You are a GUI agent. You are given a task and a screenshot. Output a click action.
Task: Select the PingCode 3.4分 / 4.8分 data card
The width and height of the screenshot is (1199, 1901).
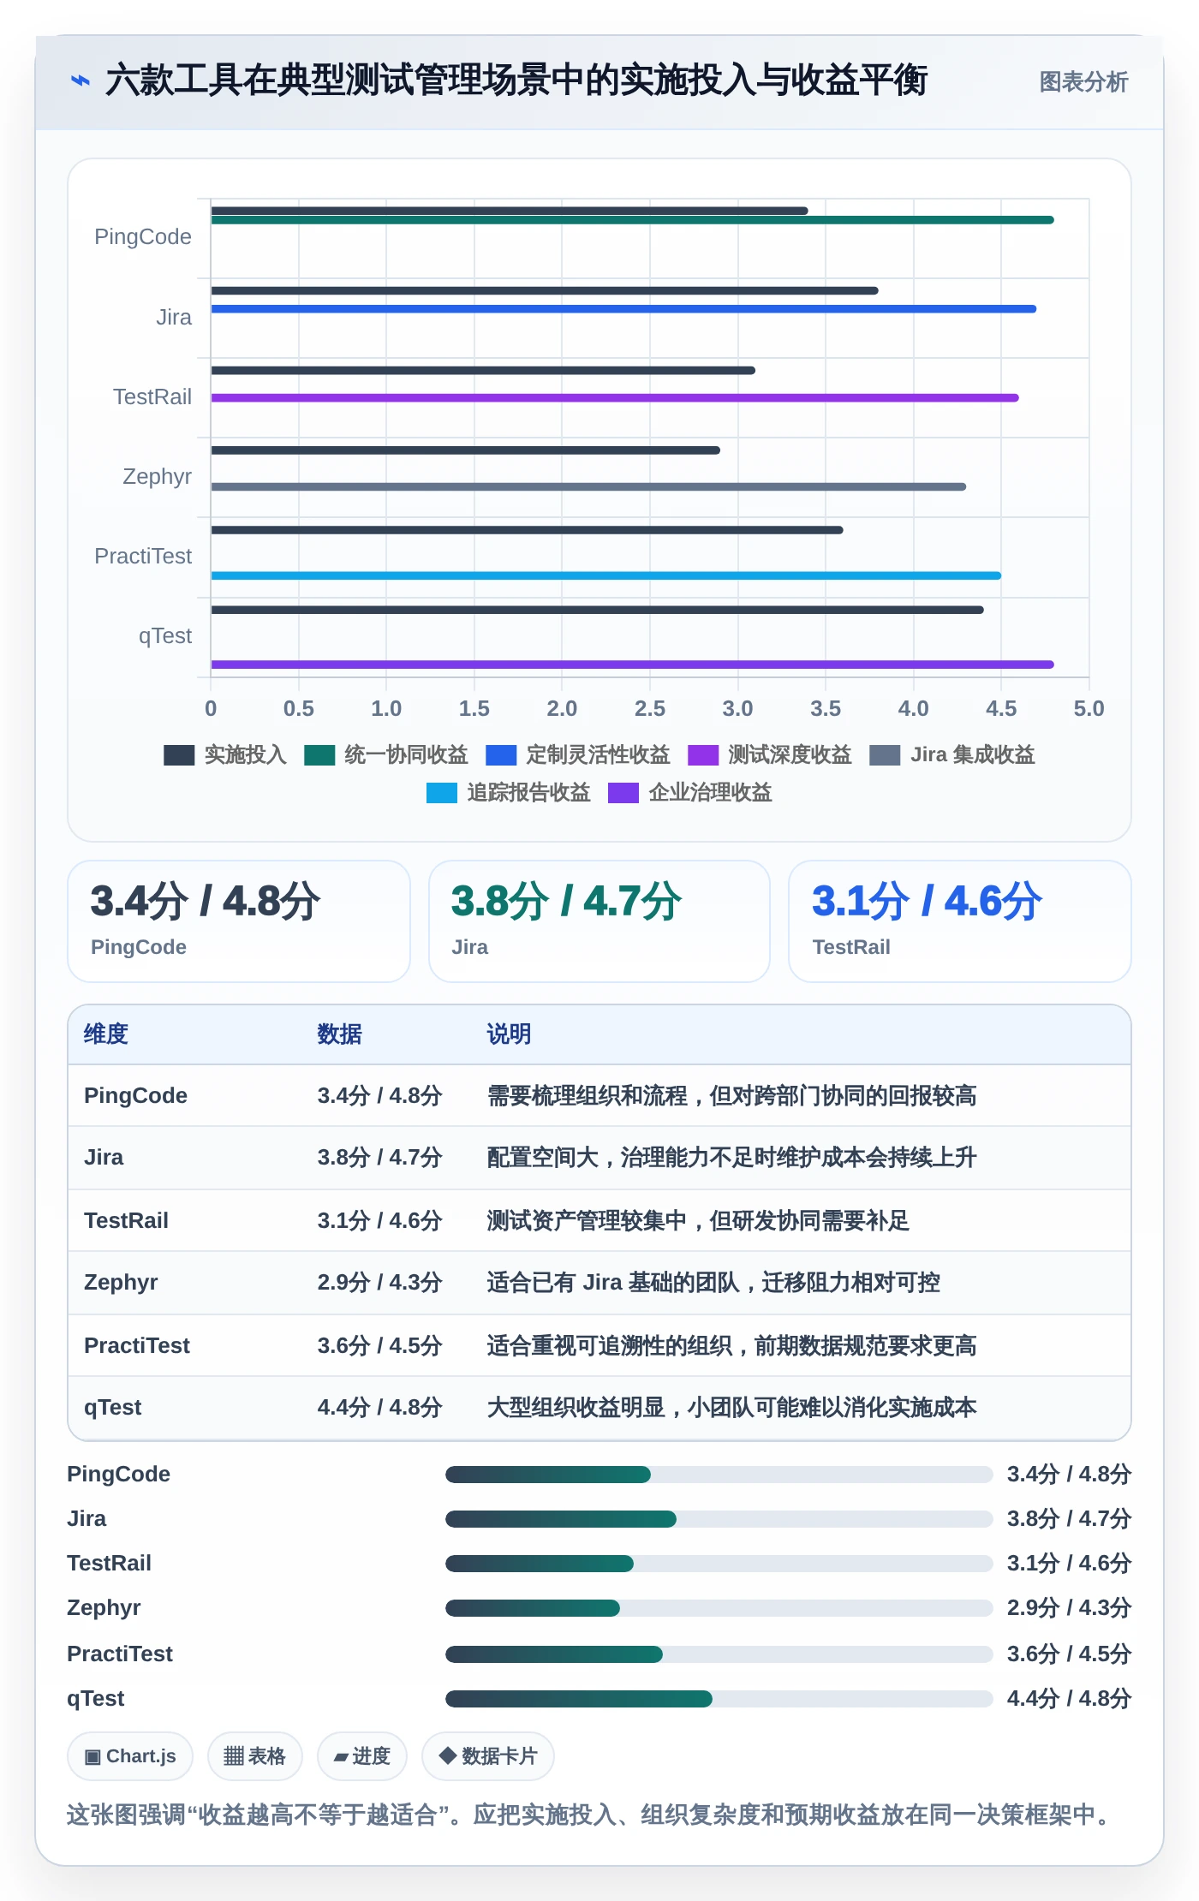[239, 921]
